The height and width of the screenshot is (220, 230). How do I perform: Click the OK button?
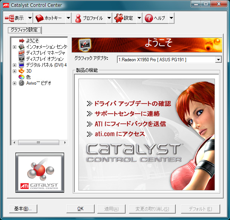click(x=80, y=209)
